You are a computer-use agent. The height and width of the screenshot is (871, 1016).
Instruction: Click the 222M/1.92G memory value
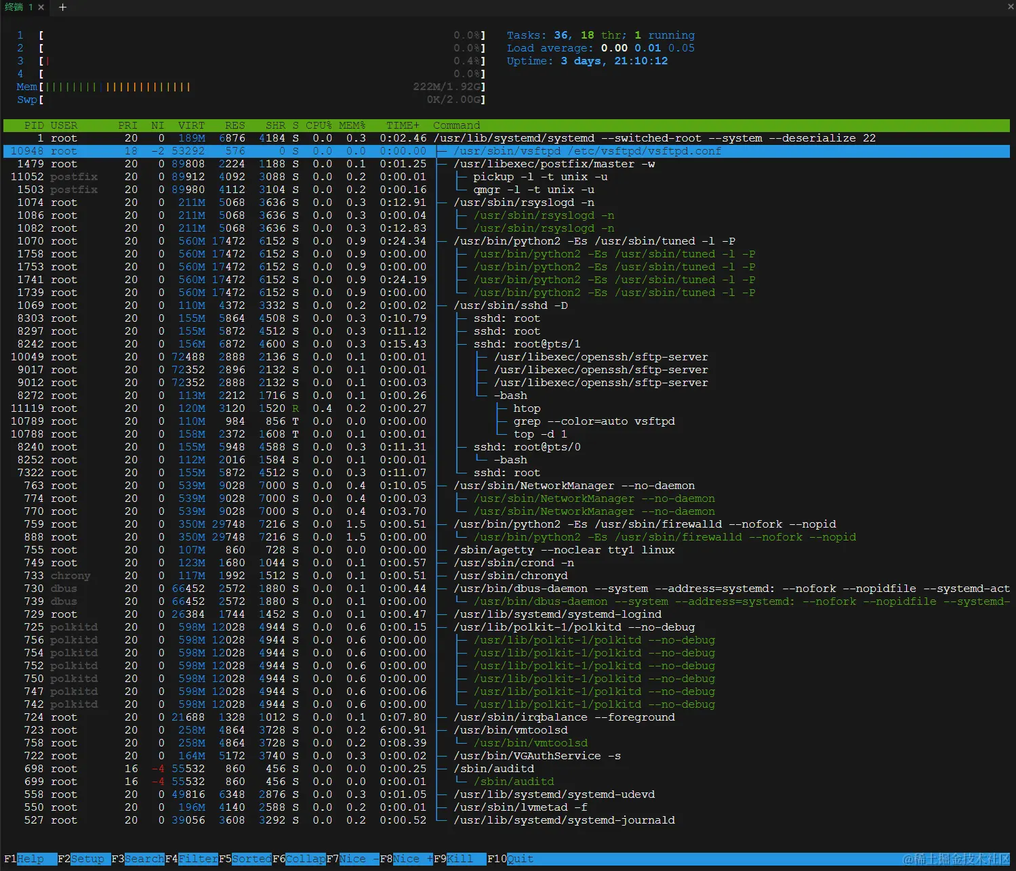(x=447, y=87)
